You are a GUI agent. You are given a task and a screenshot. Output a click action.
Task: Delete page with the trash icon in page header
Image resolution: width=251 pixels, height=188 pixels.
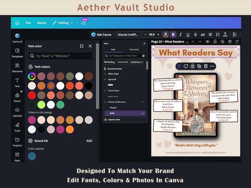(230, 42)
